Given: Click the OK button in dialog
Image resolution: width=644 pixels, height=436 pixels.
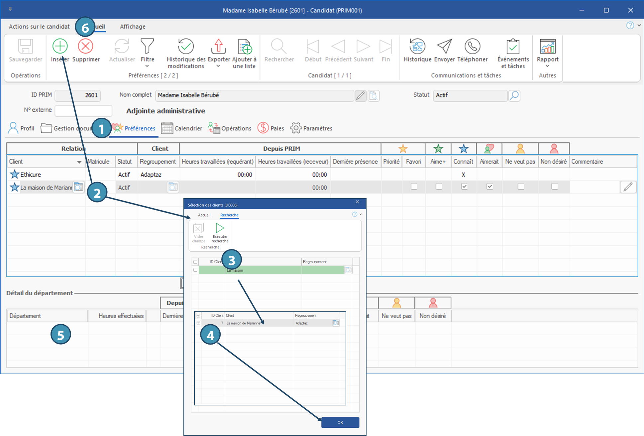Looking at the screenshot, I should 340,422.
